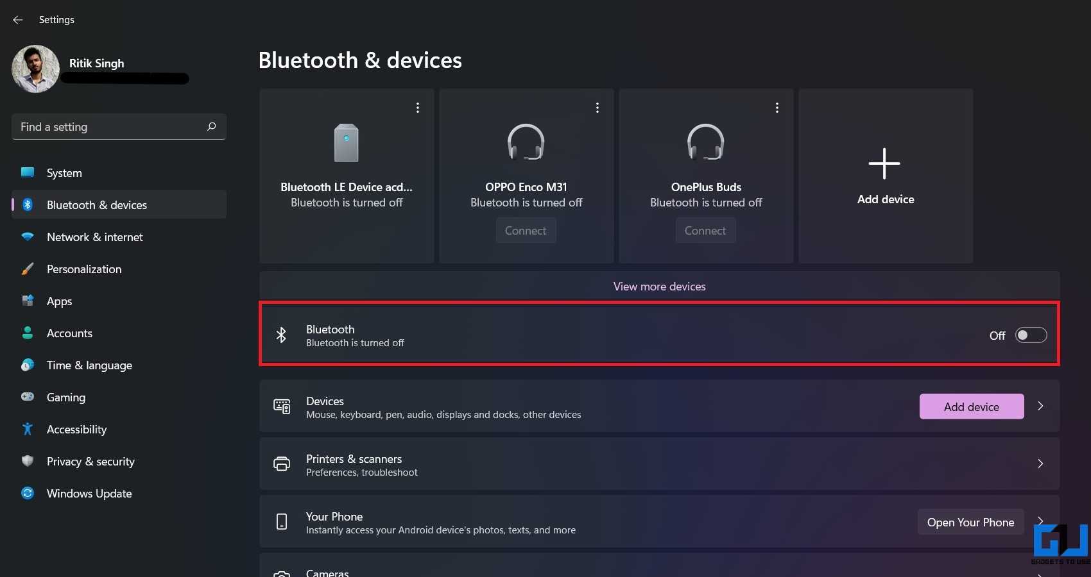The height and width of the screenshot is (577, 1091).
Task: Connect the OPPO Enco M31
Action: coord(526,231)
